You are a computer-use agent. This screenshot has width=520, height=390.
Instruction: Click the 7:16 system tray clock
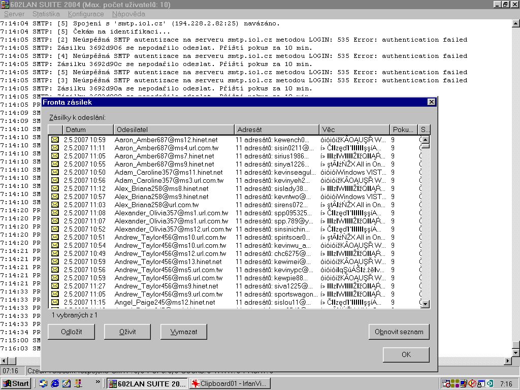[x=506, y=384]
